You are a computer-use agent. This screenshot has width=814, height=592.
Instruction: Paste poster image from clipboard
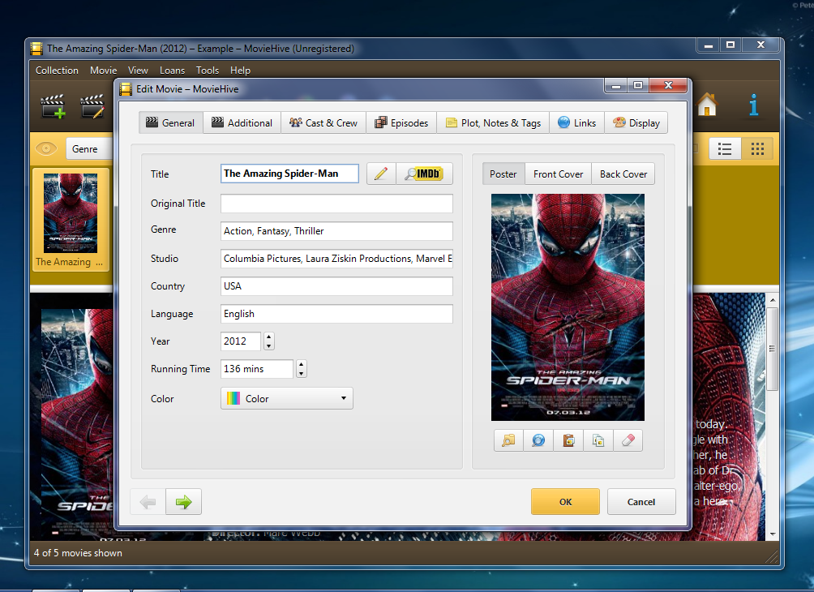tap(568, 440)
